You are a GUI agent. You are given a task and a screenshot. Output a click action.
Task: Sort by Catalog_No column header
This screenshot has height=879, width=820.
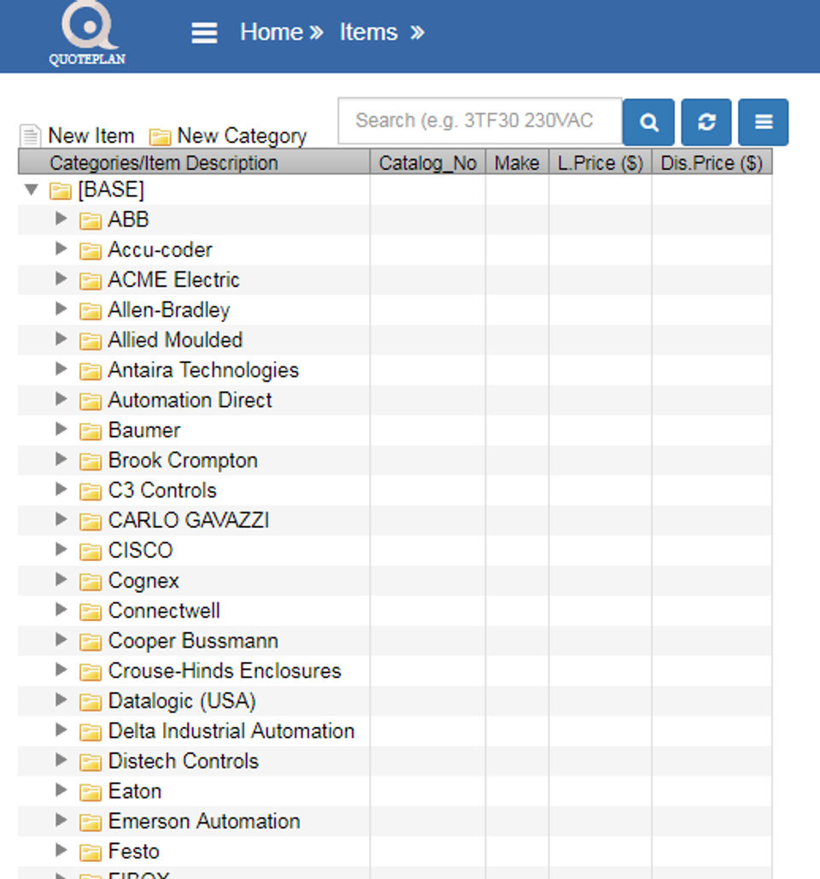(428, 162)
